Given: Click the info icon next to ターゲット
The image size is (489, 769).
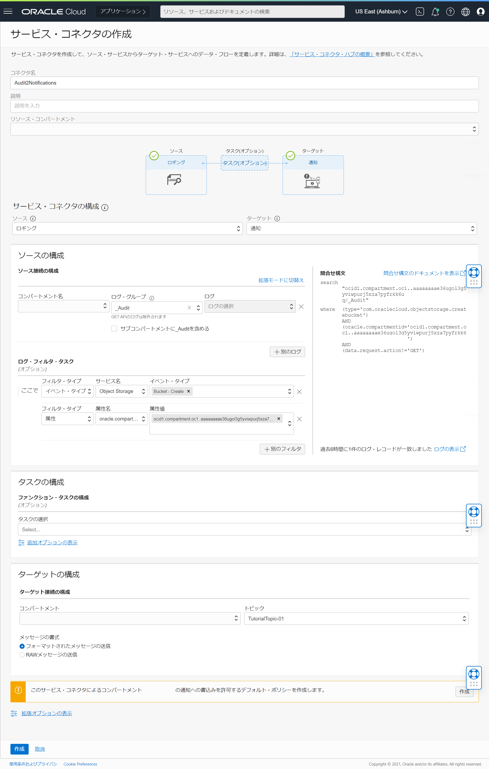Looking at the screenshot, I should [x=277, y=218].
